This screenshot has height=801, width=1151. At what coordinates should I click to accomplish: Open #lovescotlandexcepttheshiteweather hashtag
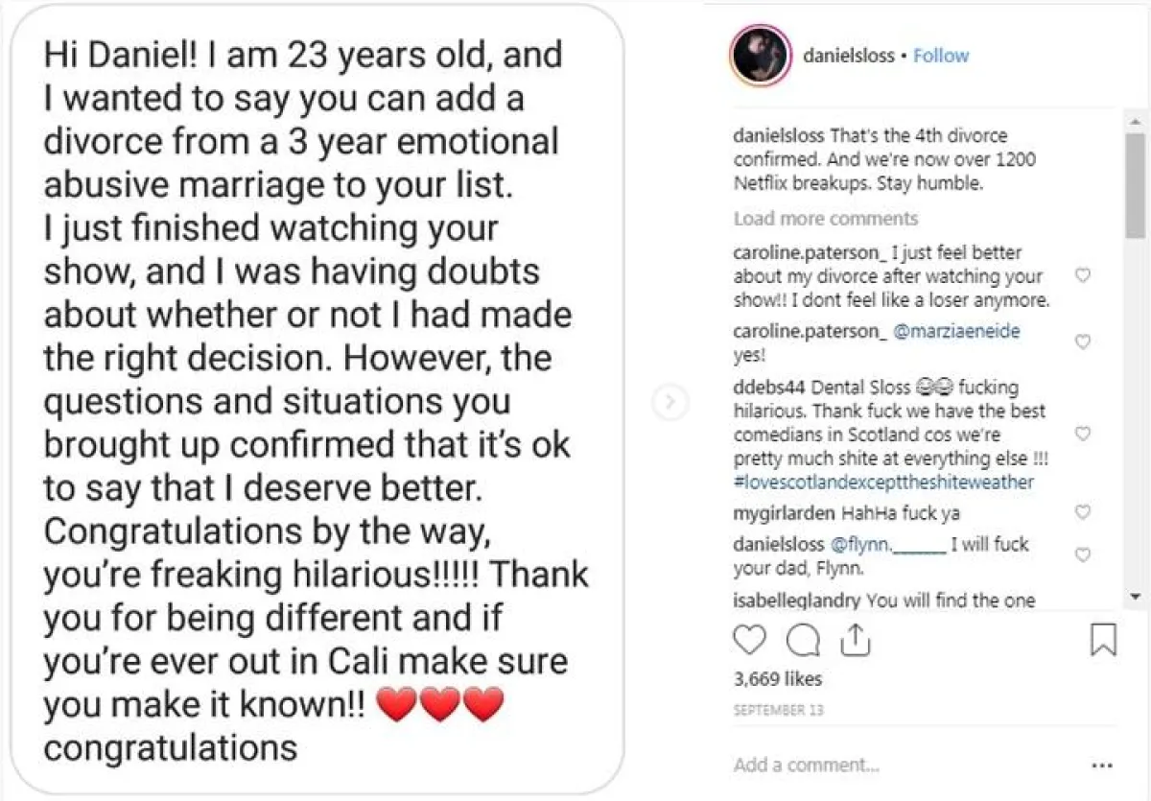tap(883, 483)
